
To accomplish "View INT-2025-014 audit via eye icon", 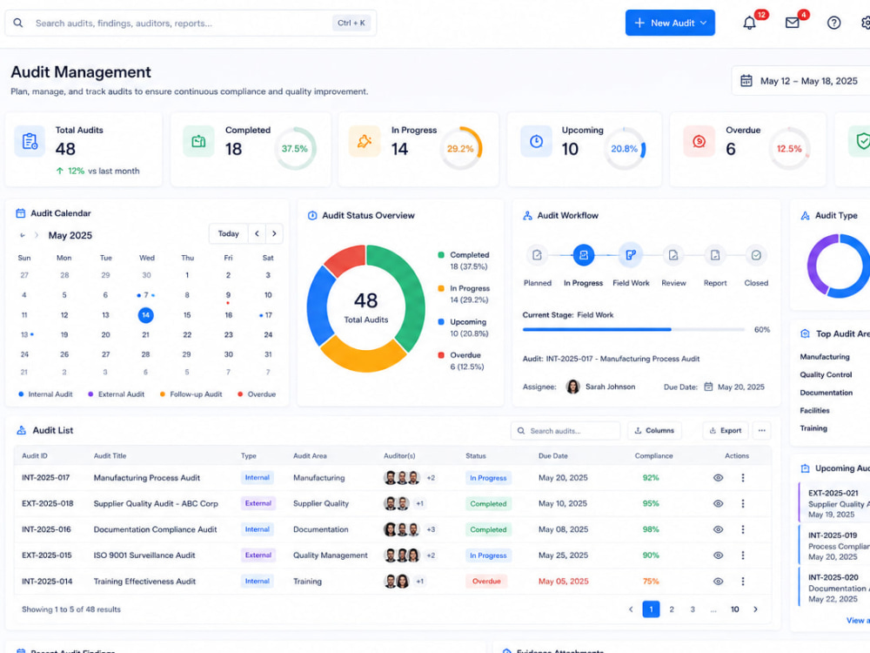I will (718, 582).
